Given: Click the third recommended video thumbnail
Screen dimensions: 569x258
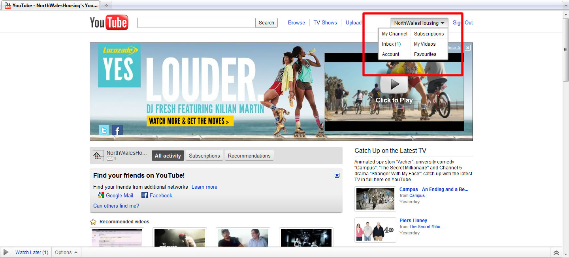Looking at the screenshot, I should click(x=243, y=238).
